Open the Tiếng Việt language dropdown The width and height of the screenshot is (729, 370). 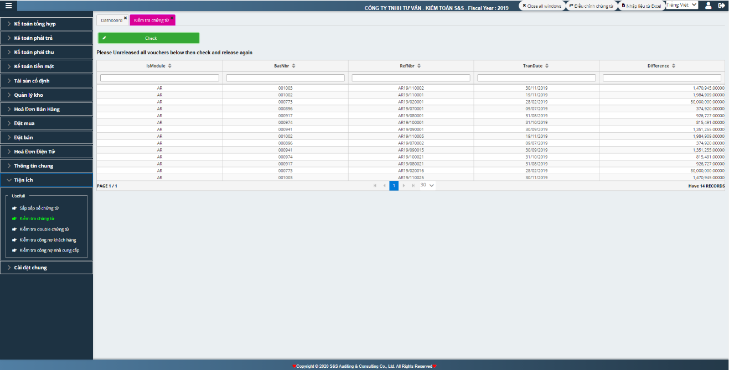coord(681,5)
